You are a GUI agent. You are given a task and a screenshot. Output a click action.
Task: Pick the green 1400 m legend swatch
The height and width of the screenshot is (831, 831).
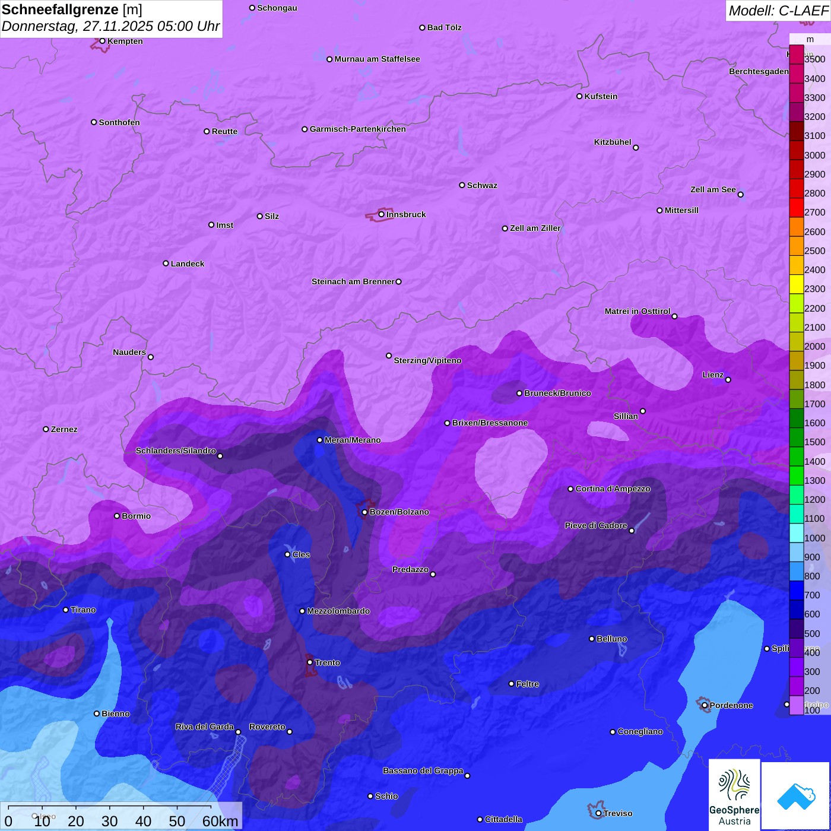(x=796, y=457)
